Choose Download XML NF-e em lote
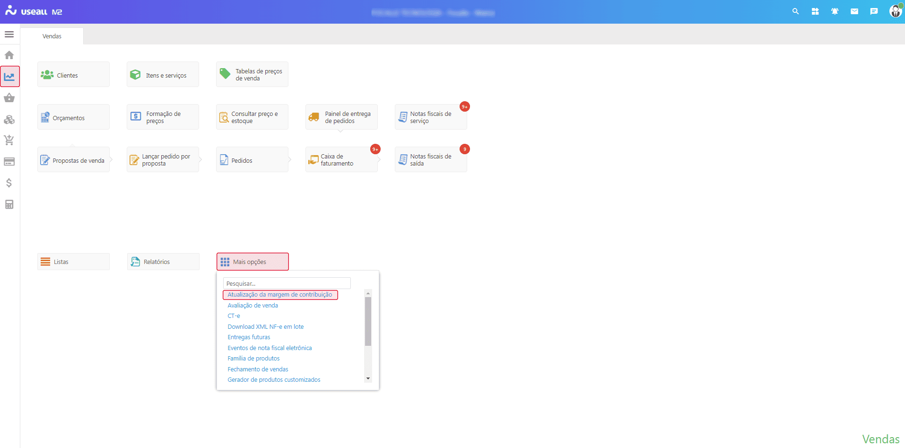Viewport: 905px width, 448px height. coord(265,327)
